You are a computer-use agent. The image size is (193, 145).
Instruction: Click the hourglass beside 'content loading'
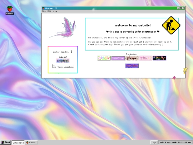71,52
